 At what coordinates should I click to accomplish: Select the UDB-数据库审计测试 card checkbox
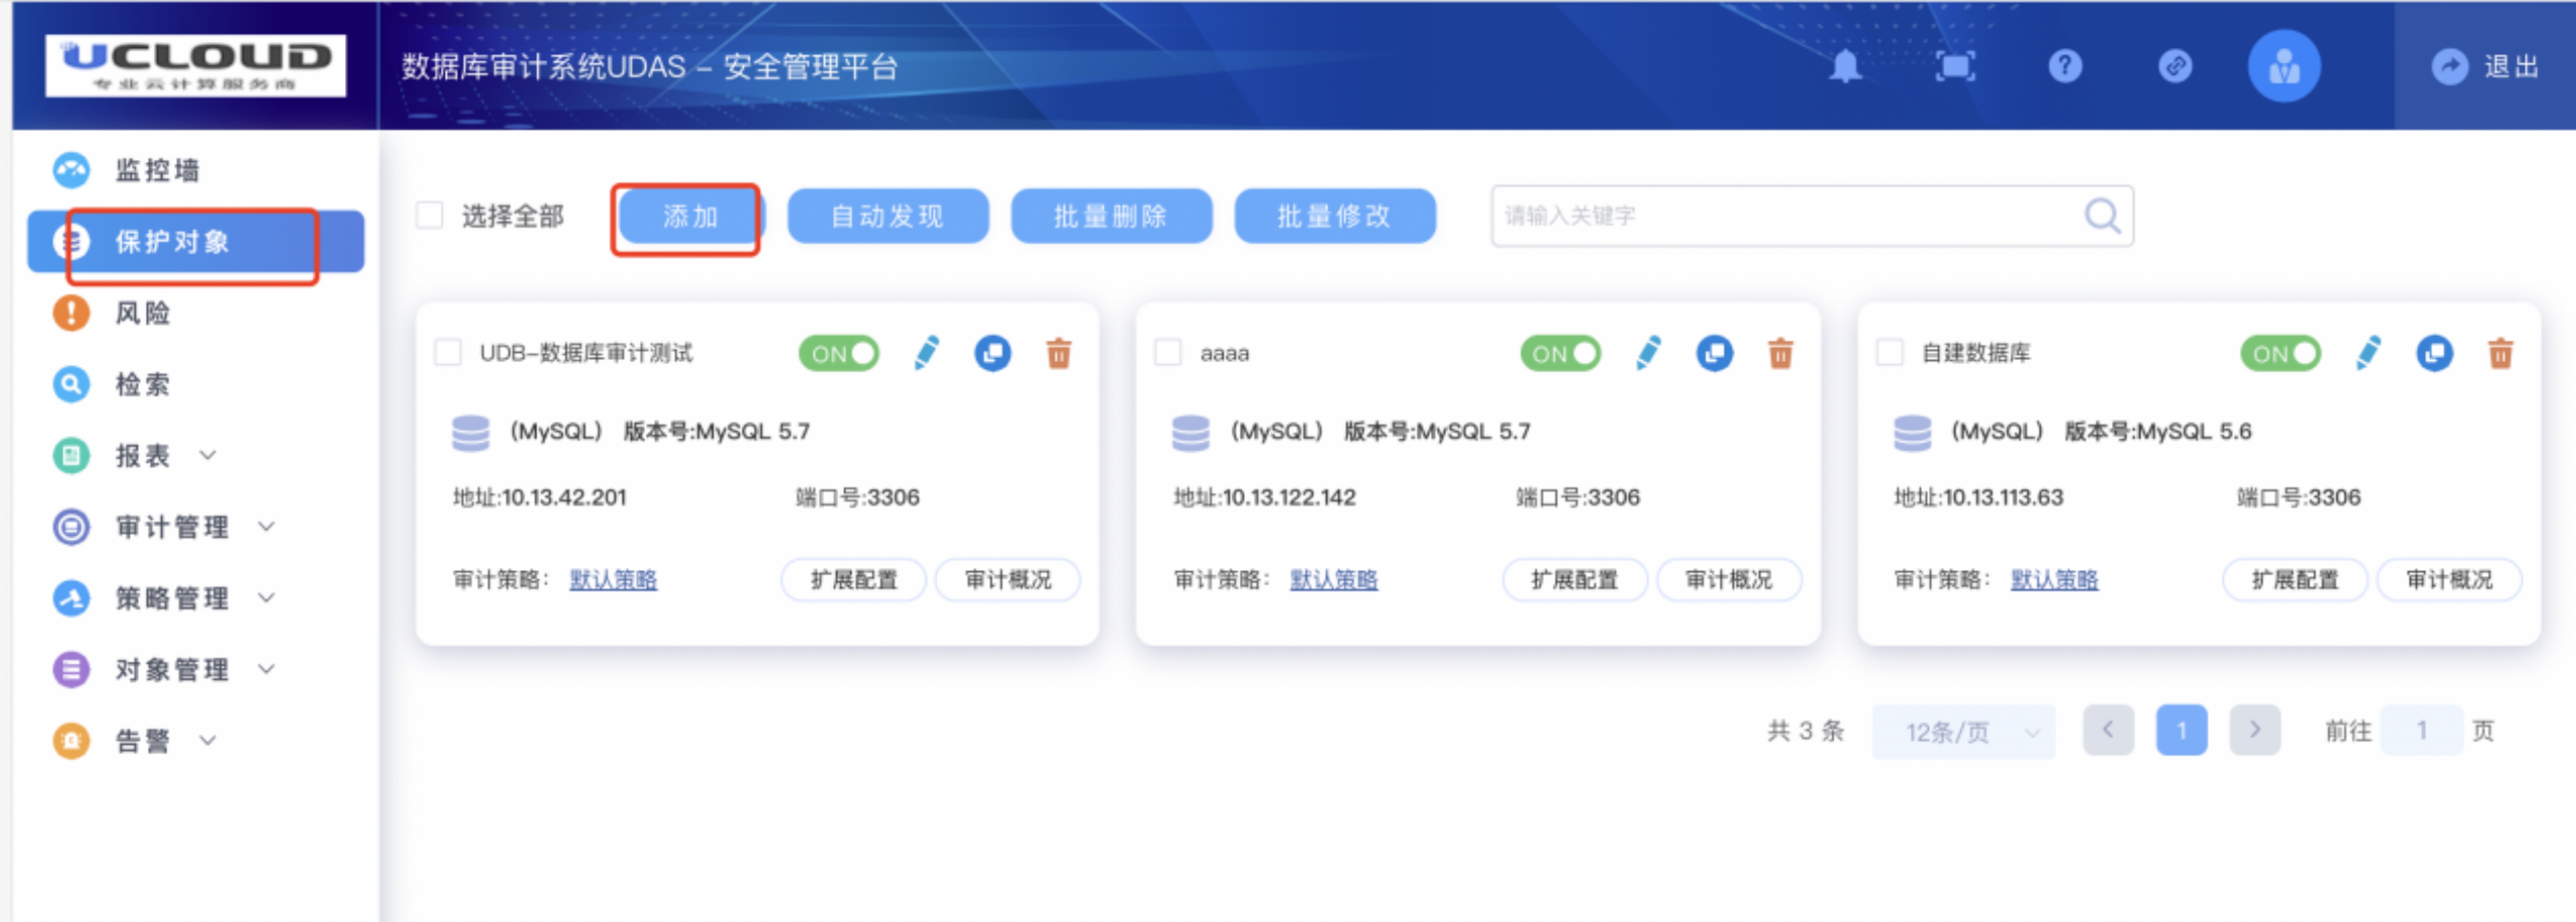click(x=448, y=352)
